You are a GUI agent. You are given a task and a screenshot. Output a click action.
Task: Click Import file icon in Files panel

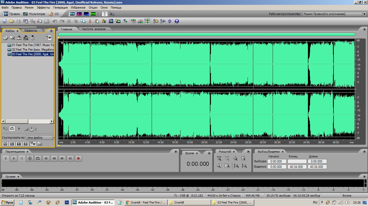(5, 38)
